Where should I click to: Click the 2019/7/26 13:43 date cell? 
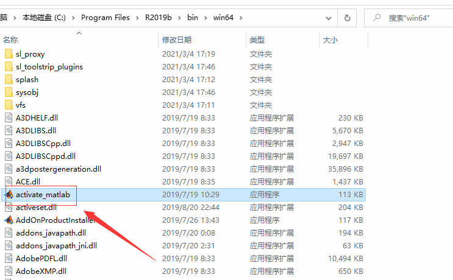coord(191,220)
